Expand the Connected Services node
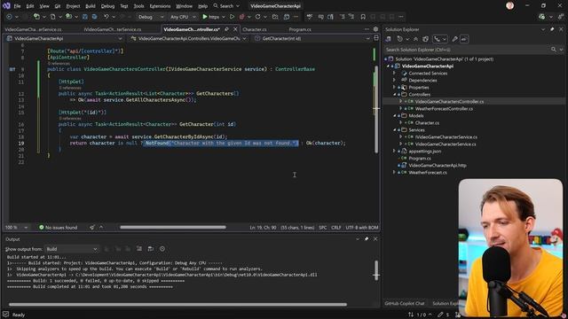The image size is (568, 319). [394, 73]
